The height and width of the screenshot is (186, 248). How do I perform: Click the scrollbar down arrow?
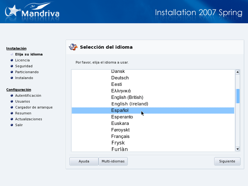[237, 149]
